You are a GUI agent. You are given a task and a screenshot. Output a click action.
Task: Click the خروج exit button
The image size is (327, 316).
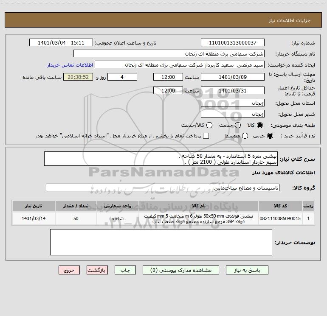tap(69, 270)
